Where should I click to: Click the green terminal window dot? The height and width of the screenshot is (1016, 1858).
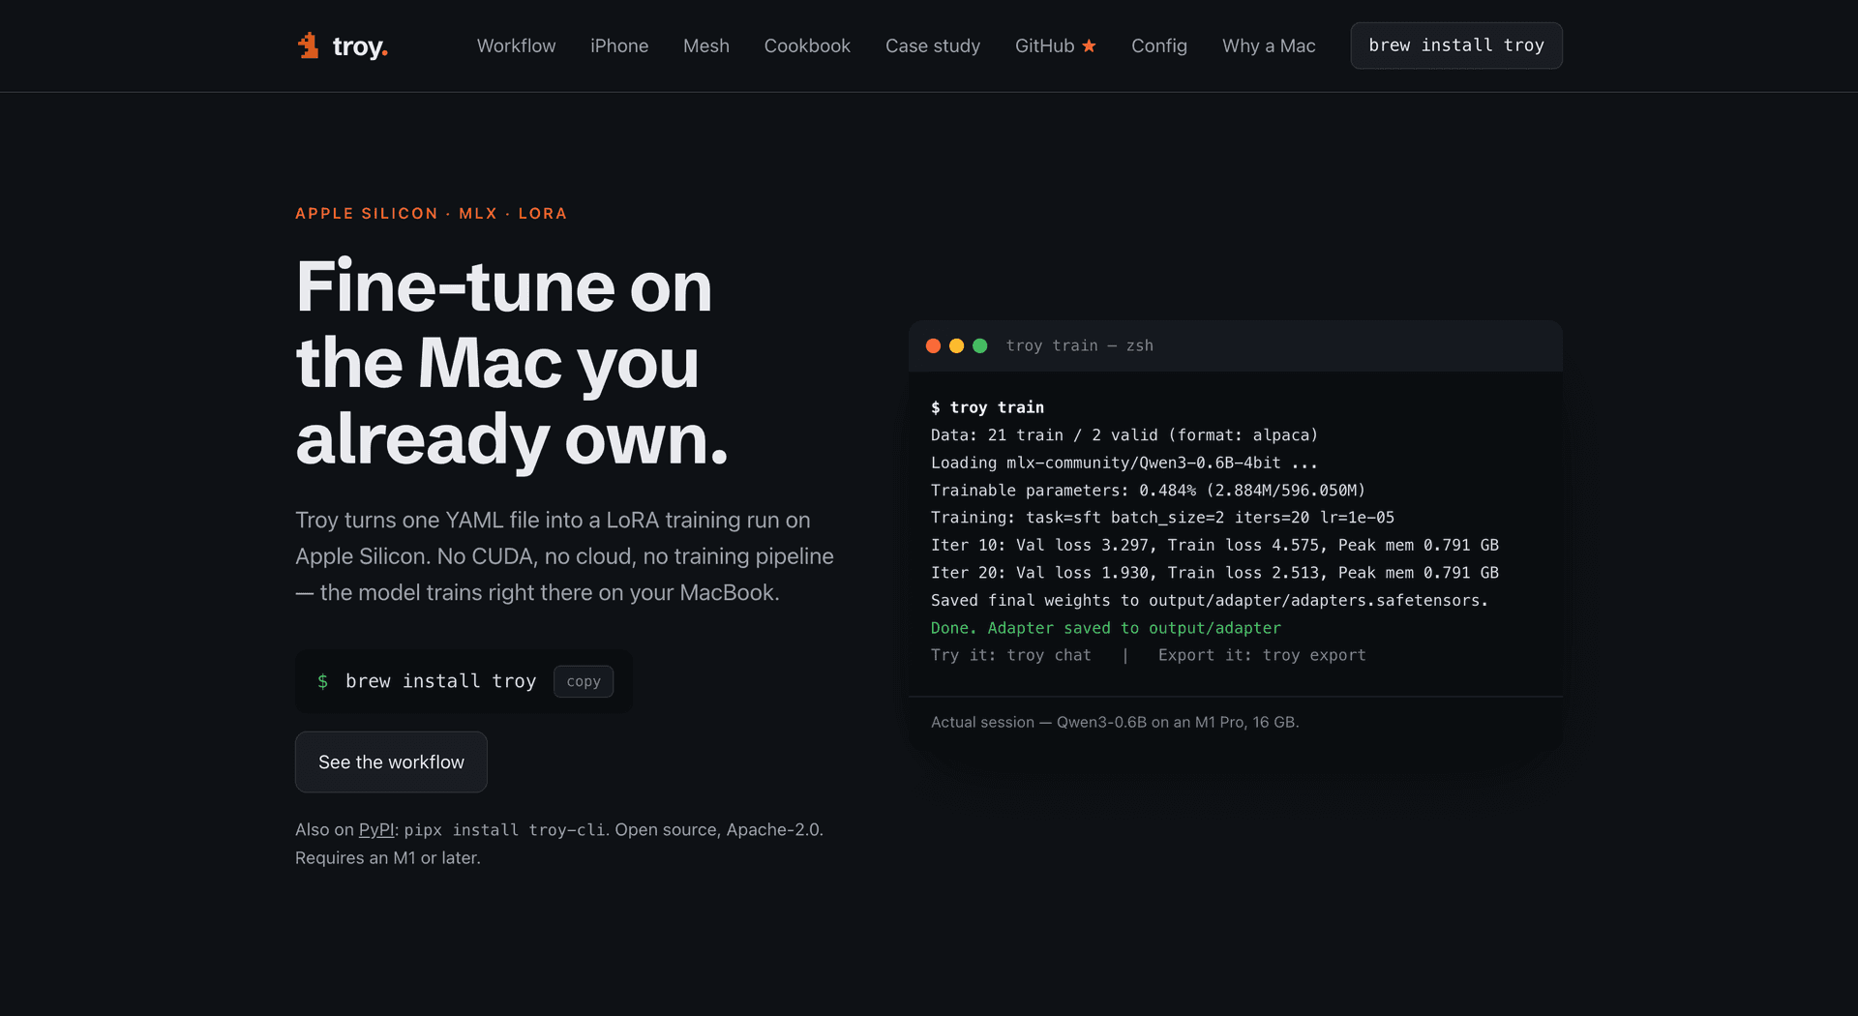(x=979, y=345)
